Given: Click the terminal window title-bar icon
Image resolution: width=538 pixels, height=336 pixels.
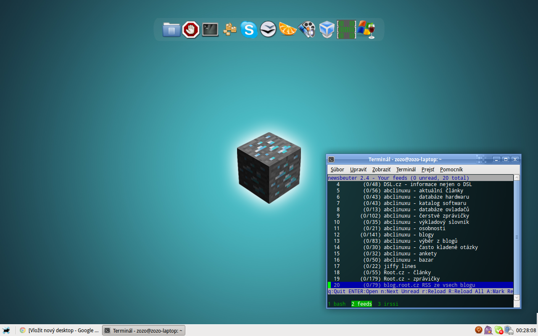Looking at the screenshot, I should tap(331, 159).
